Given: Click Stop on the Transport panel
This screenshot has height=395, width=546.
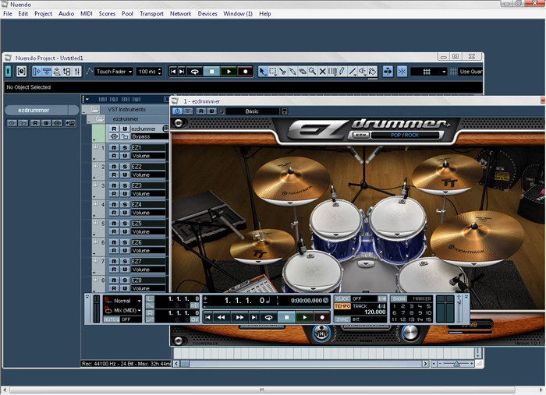Looking at the screenshot, I should [x=286, y=317].
